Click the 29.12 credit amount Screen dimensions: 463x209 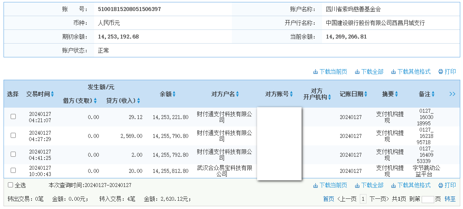pos(135,117)
